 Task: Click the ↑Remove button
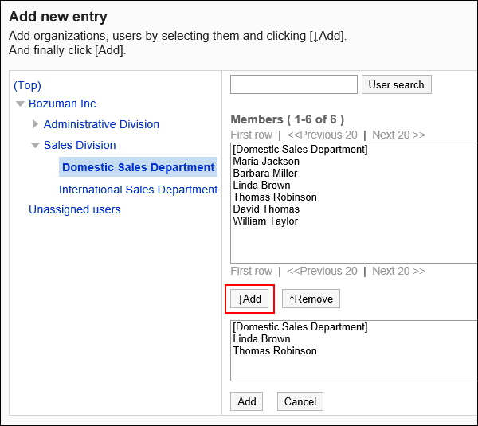311,299
